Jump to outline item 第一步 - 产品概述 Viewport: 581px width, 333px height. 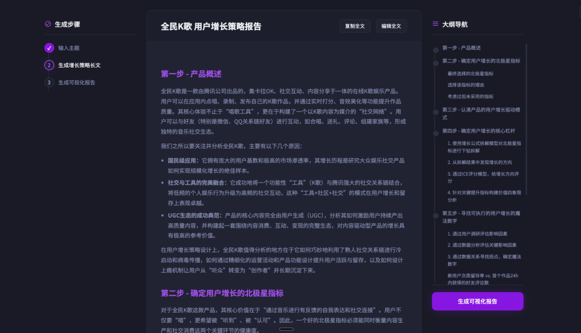462,48
